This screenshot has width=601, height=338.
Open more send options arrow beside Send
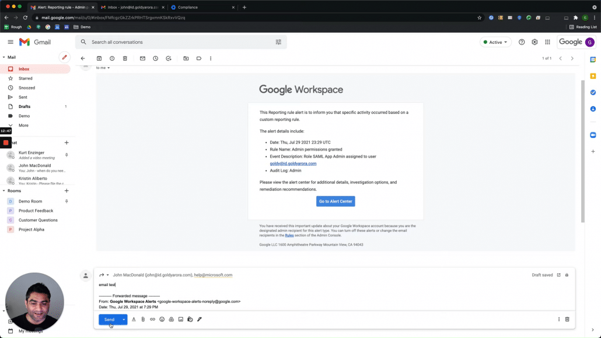click(x=124, y=319)
